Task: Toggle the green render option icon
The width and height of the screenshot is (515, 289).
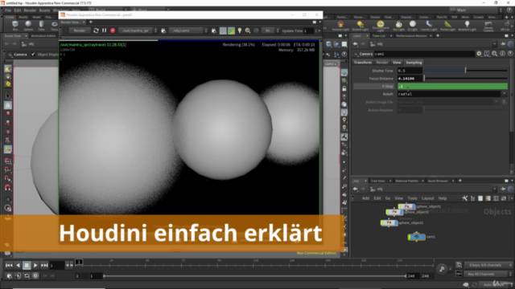Action: coord(231,31)
